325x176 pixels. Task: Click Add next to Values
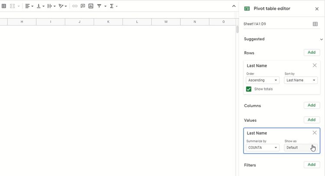[312, 120]
